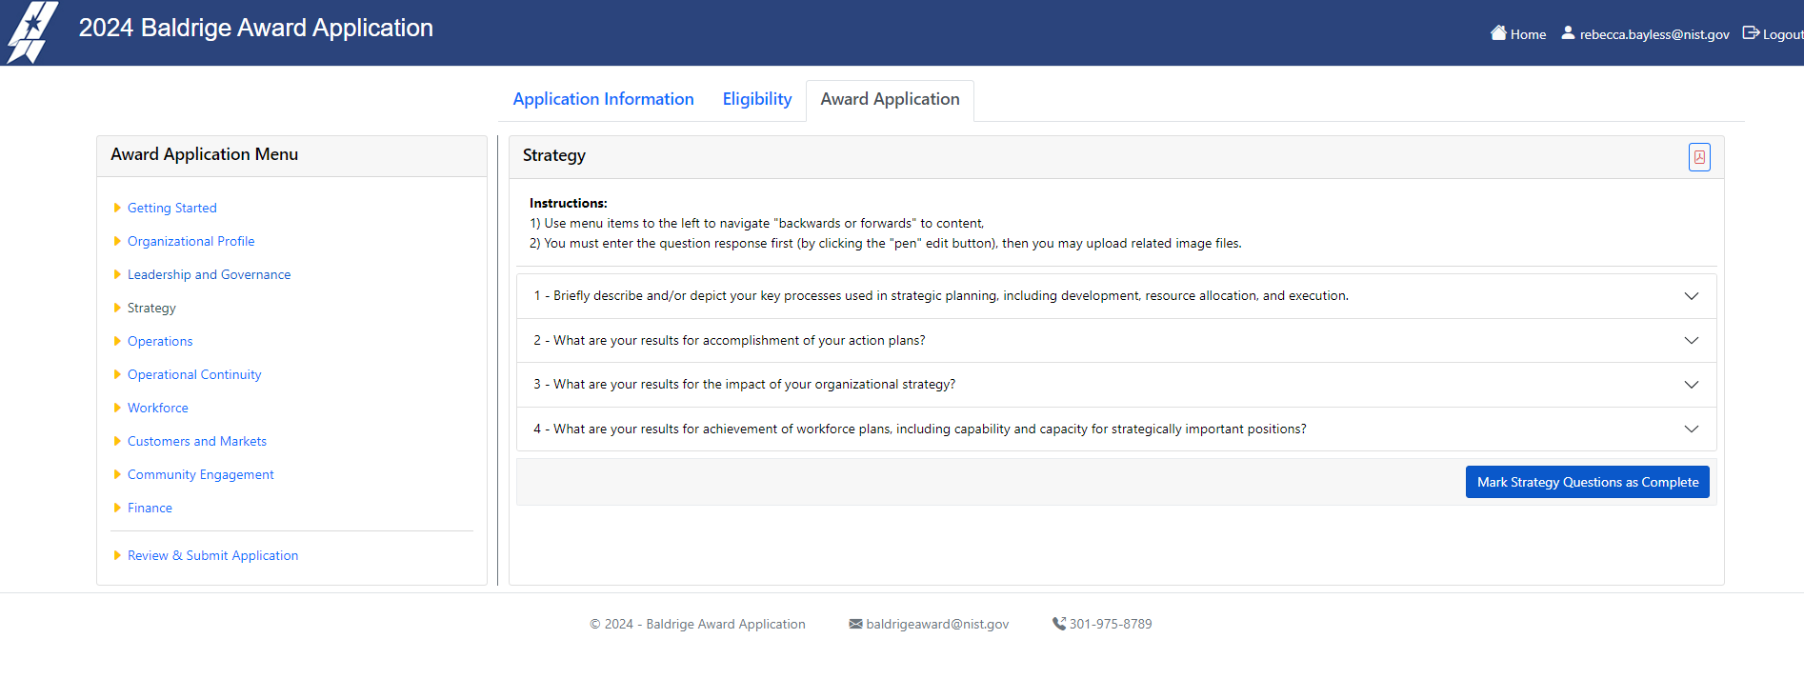Click the envelope icon in footer

click(855, 624)
